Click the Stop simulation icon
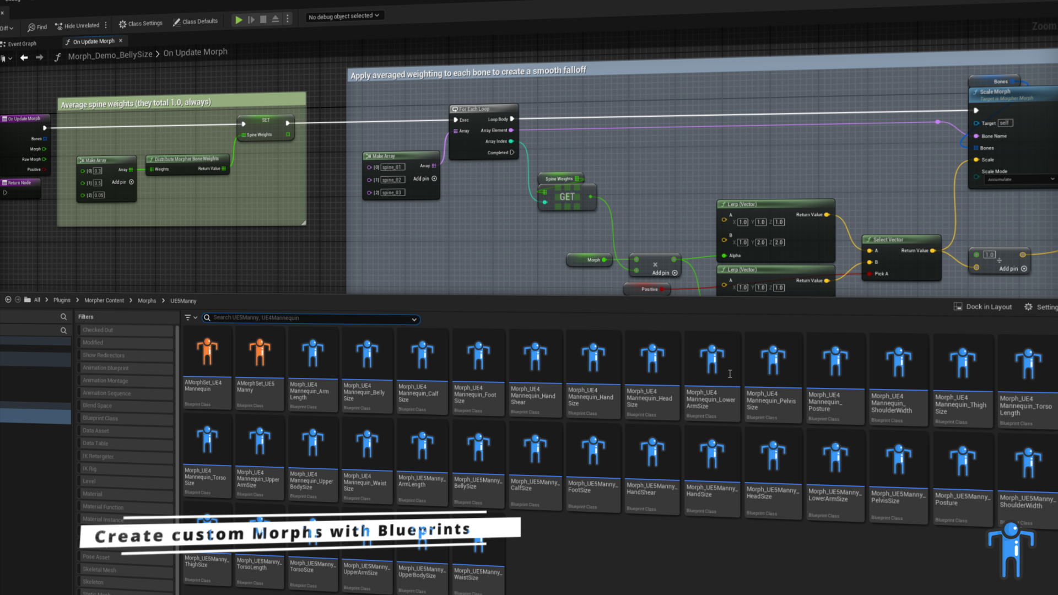Viewport: 1058px width, 595px height. click(x=263, y=19)
